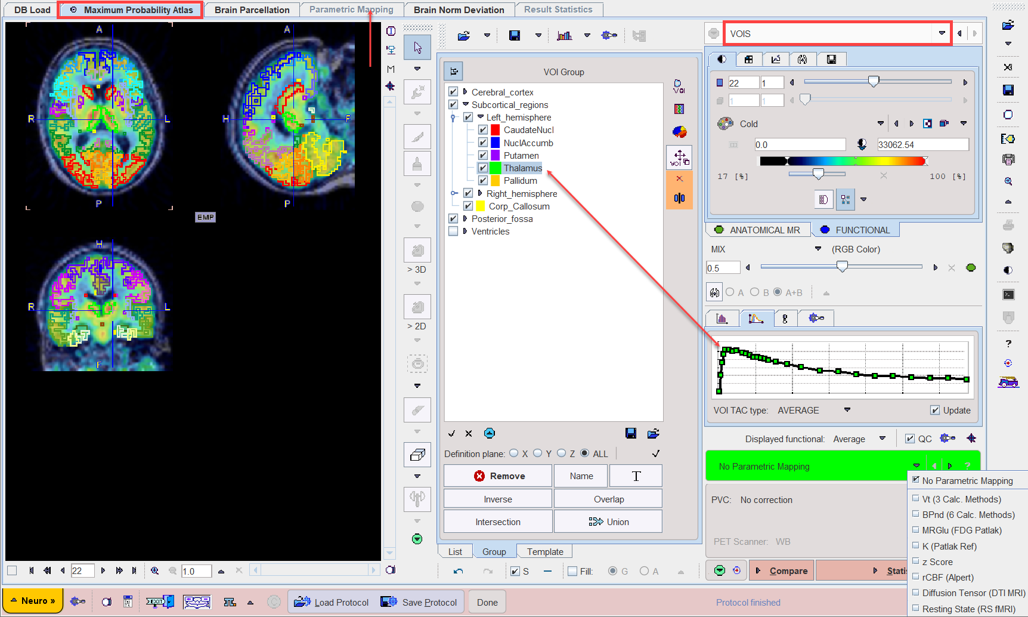Save VOIs with the floppy disk icon
Viewport: 1028px width, 617px height.
coord(515,36)
